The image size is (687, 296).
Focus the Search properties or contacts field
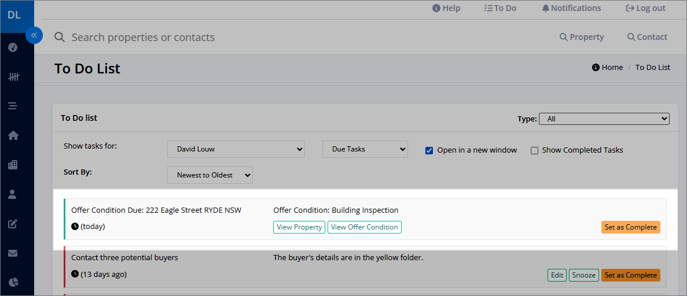coord(144,37)
